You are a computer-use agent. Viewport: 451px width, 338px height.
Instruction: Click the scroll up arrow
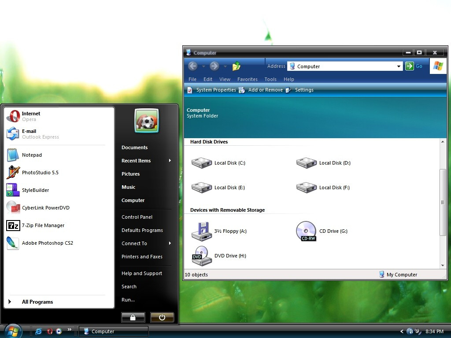(443, 142)
